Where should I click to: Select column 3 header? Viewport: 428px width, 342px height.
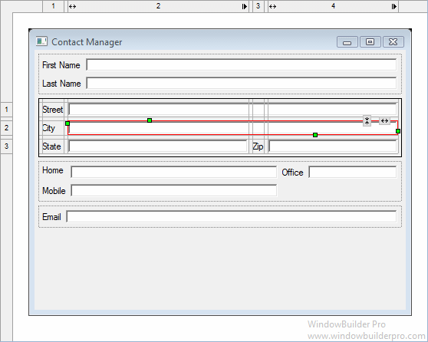point(258,6)
